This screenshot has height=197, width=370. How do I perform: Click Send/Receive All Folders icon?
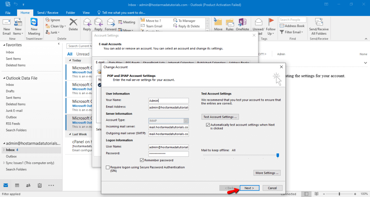coord(319,22)
